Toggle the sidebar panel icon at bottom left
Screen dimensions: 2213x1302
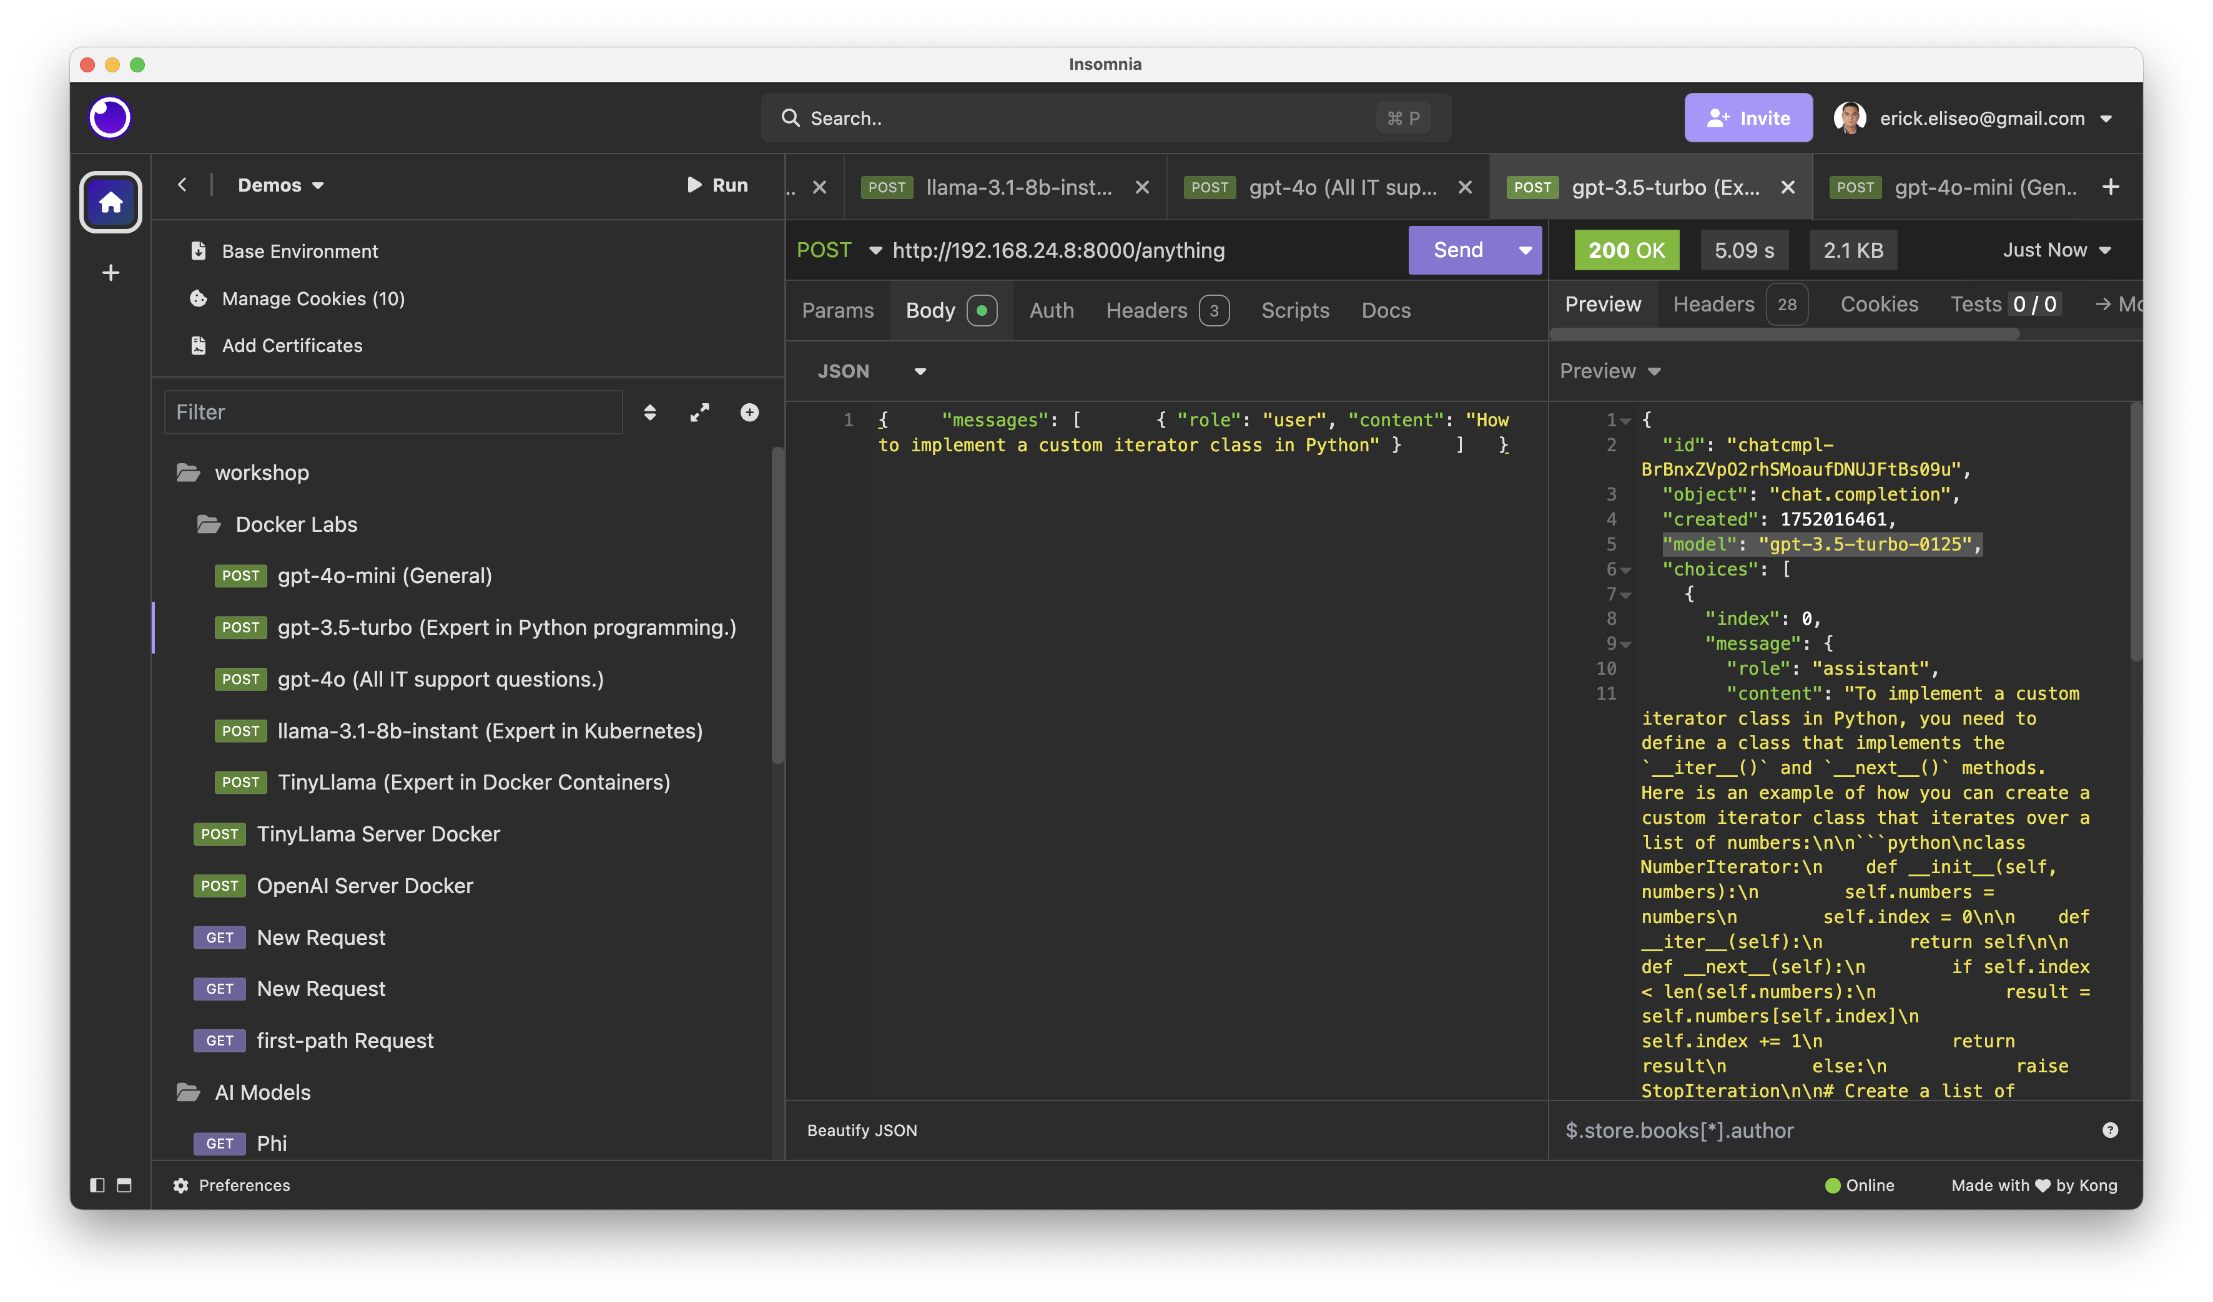click(x=97, y=1185)
